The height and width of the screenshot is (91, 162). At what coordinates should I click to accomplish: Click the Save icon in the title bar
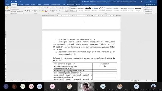click(7, 2)
